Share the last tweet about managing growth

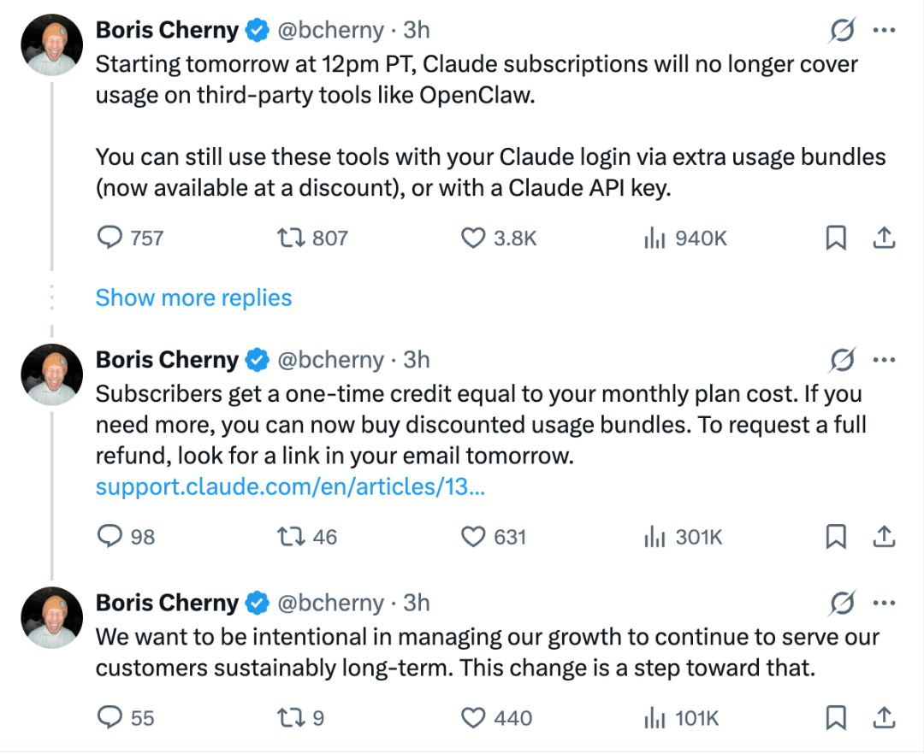click(884, 718)
